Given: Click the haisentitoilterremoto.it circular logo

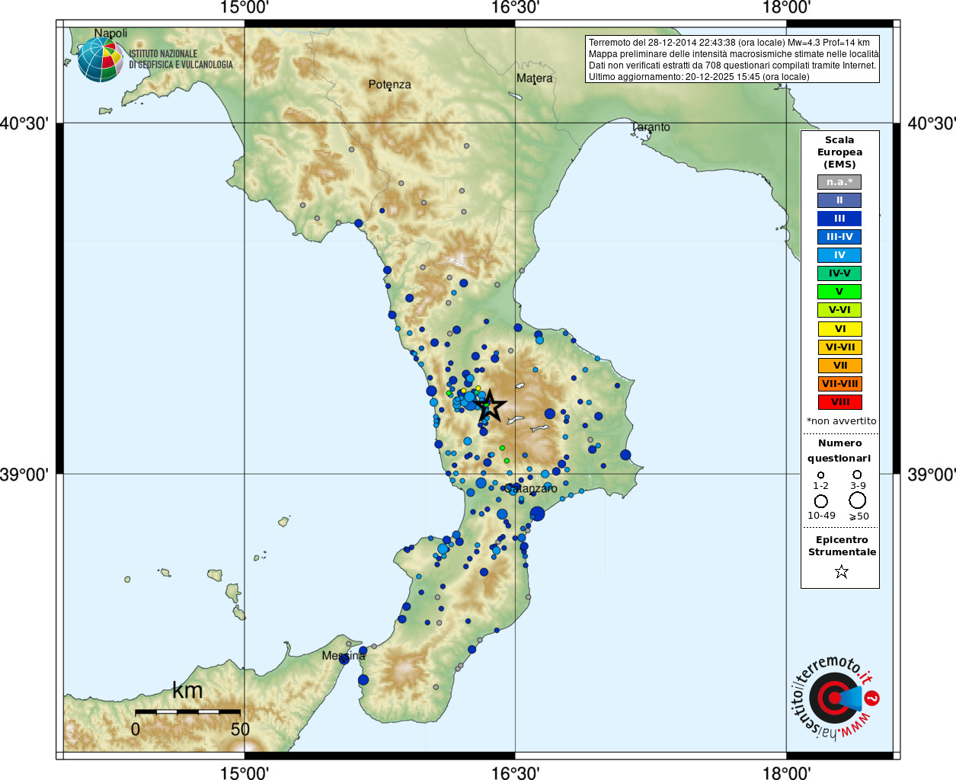Looking at the screenshot, I should pos(835,698).
